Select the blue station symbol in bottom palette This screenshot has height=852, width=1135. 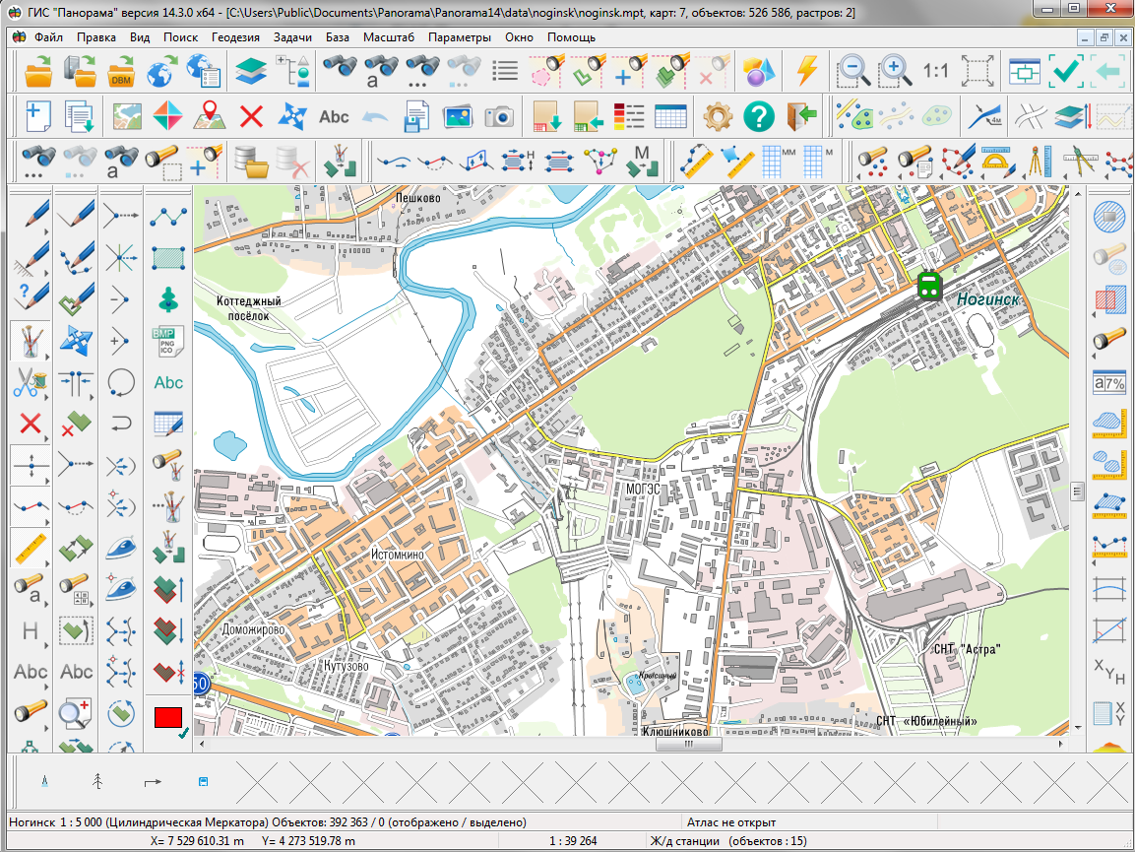coord(204,782)
